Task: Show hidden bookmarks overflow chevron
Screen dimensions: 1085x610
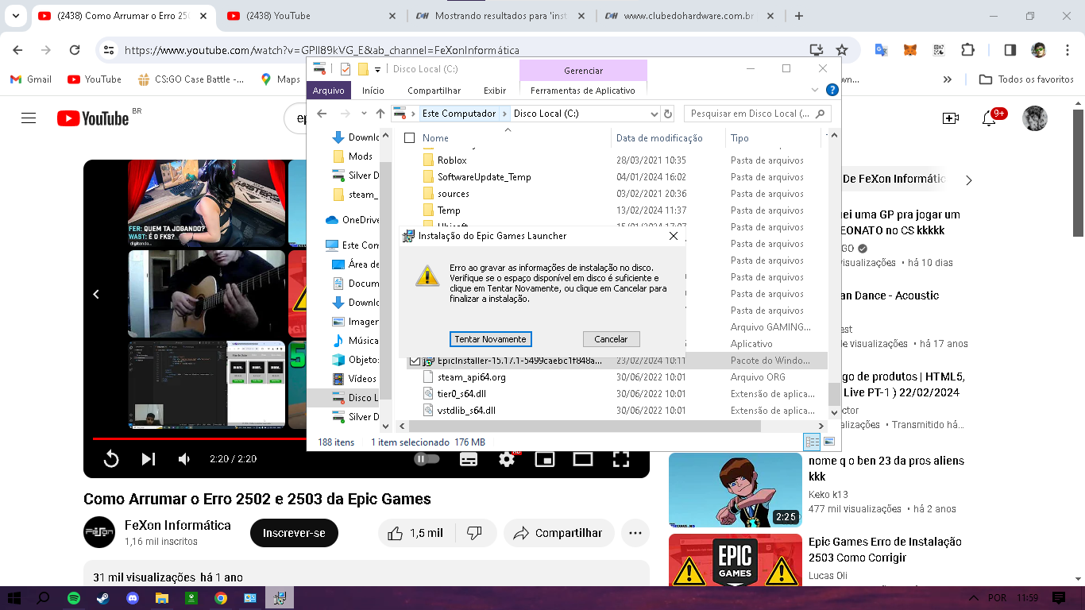Action: tap(948, 79)
